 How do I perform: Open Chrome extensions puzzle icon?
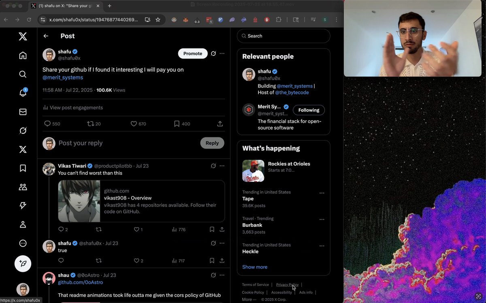pyautogui.click(x=279, y=19)
